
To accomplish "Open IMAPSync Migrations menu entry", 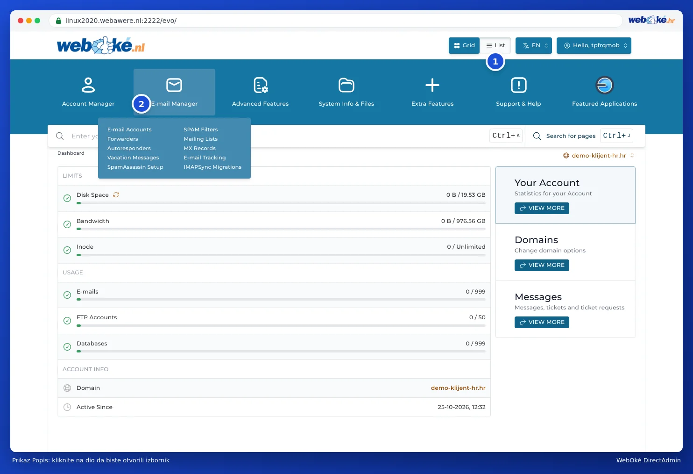I will coord(212,167).
